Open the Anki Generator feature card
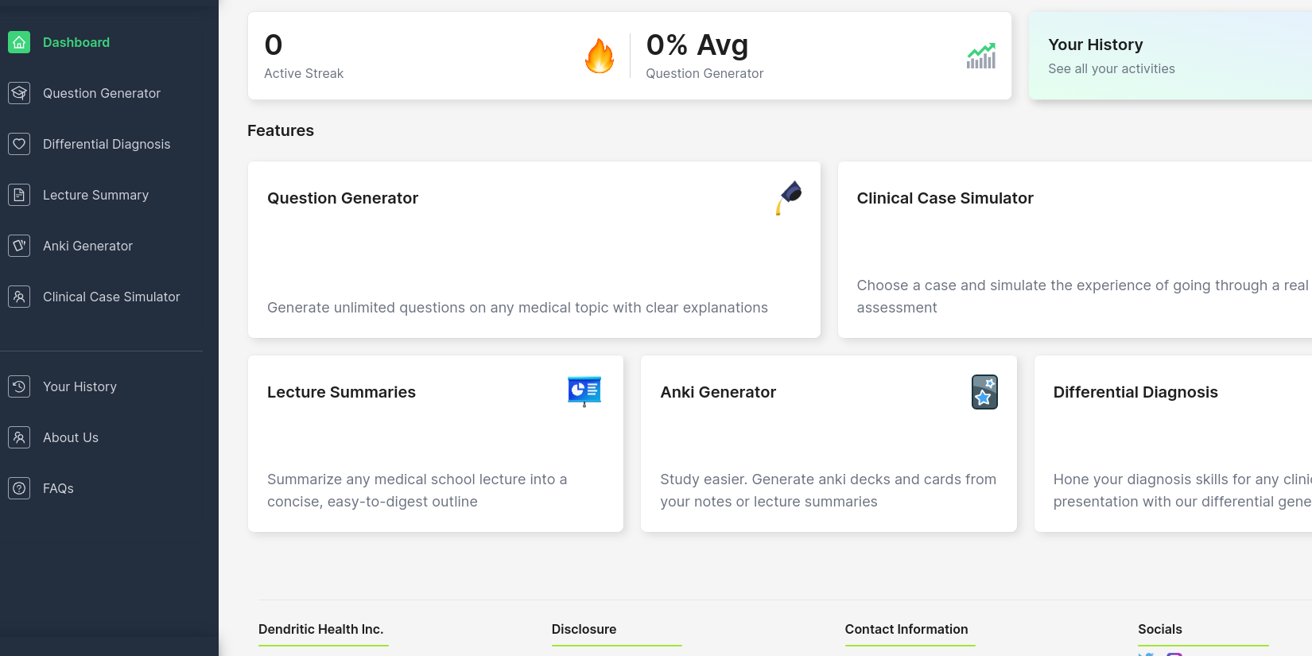The height and width of the screenshot is (656, 1312). pyautogui.click(x=828, y=444)
